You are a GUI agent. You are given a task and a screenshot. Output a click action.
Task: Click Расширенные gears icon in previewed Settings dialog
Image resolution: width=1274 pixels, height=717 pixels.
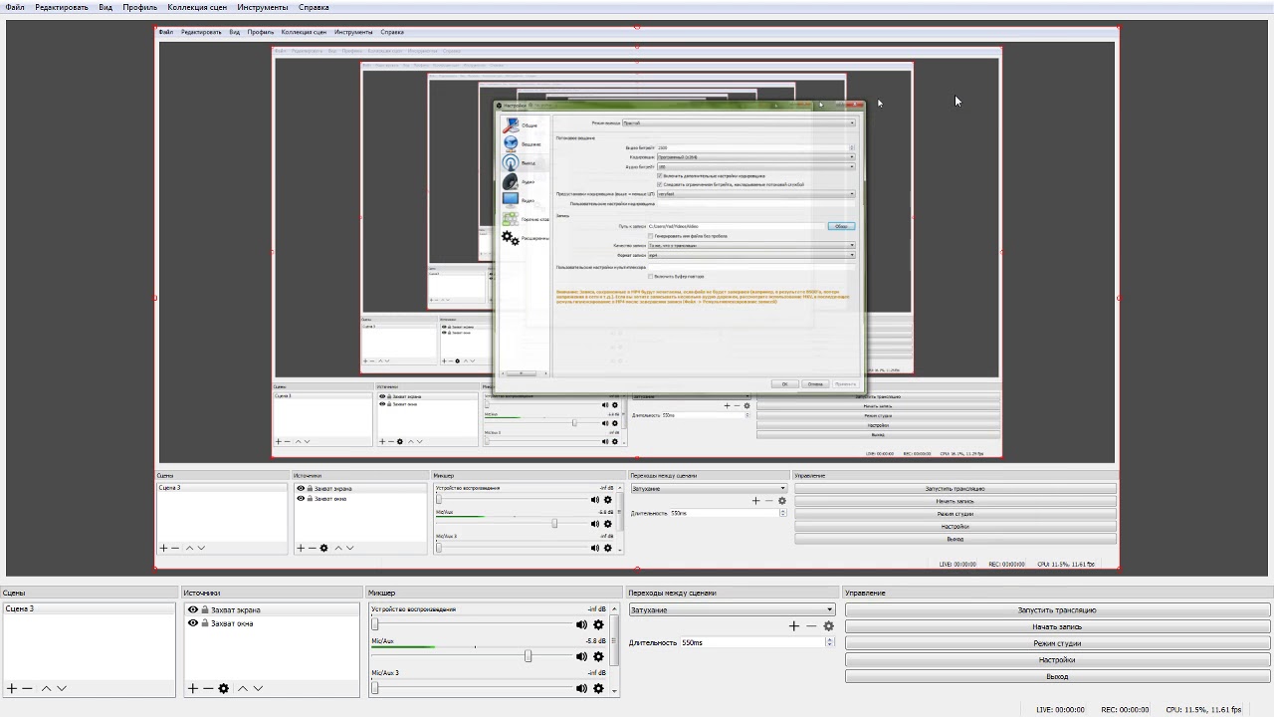(511, 238)
